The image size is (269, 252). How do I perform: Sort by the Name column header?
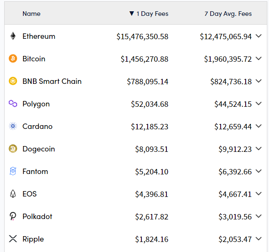tap(32, 14)
